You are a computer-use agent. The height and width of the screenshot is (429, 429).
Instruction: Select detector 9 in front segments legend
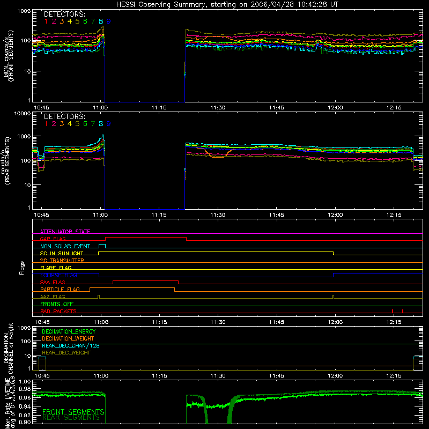(x=109, y=21)
